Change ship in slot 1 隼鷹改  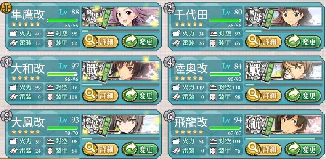pyautogui.click(x=140, y=42)
